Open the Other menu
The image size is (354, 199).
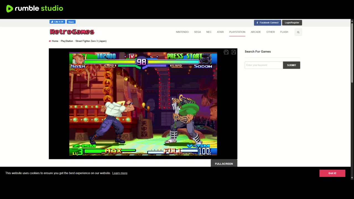click(270, 32)
